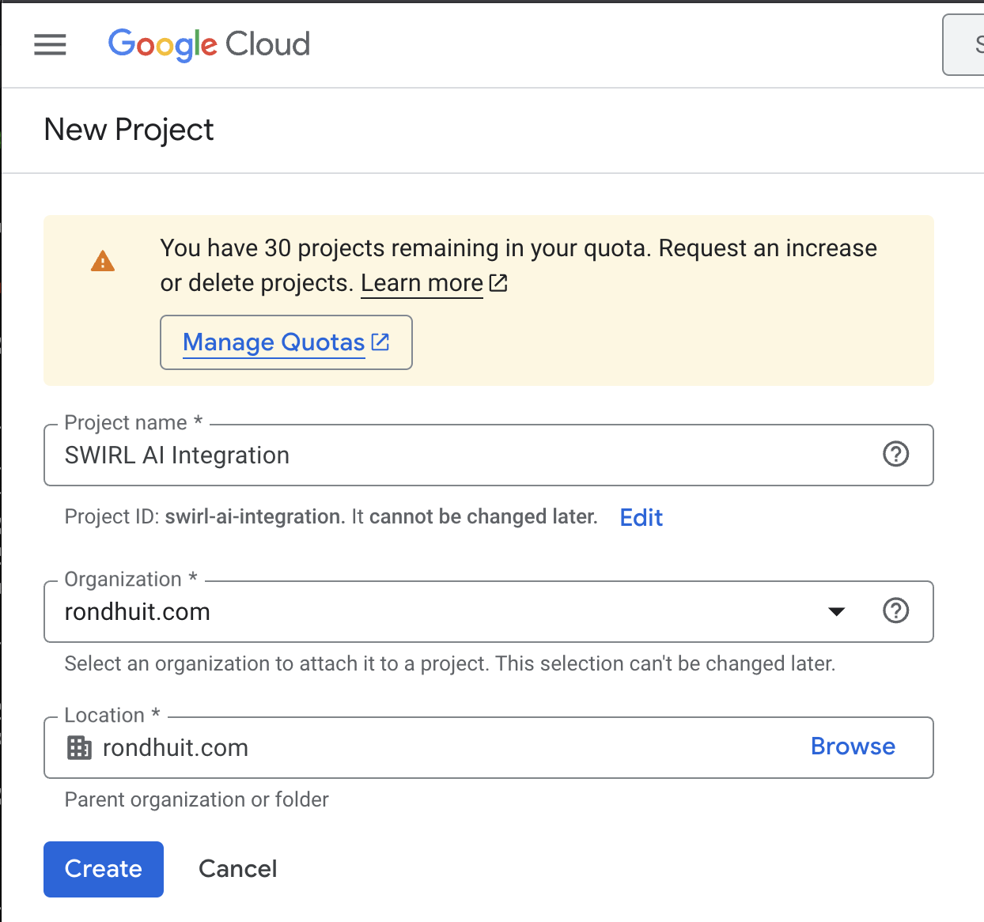Image resolution: width=984 pixels, height=922 pixels.
Task: Click the orange quota warning triangle icon
Action: click(x=103, y=261)
